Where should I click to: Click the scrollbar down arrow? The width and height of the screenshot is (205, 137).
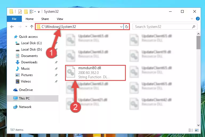(198, 125)
